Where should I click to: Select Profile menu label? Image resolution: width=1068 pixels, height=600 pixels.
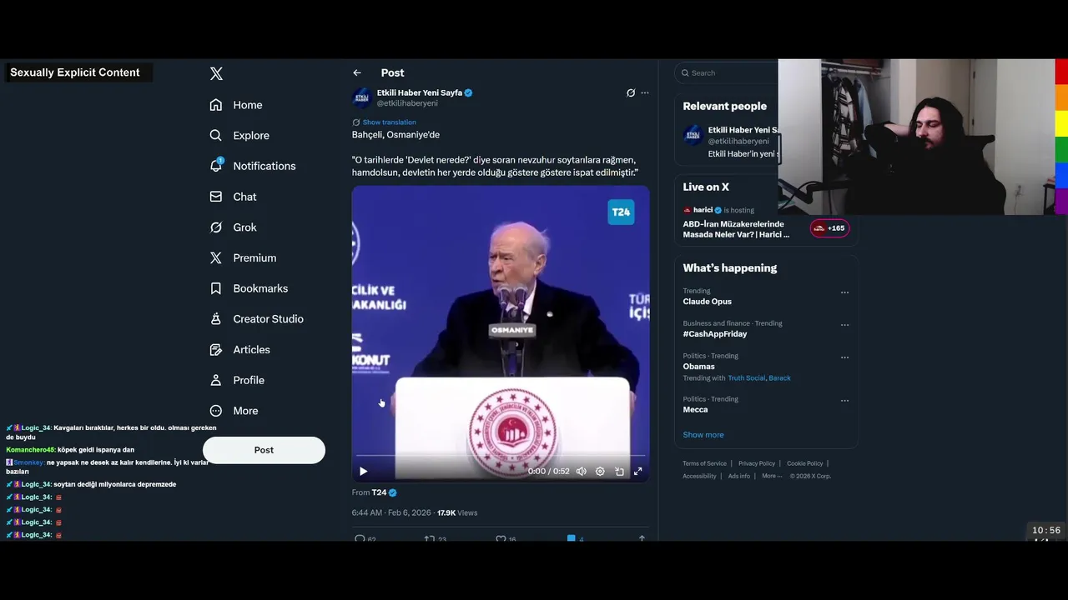[x=249, y=380]
